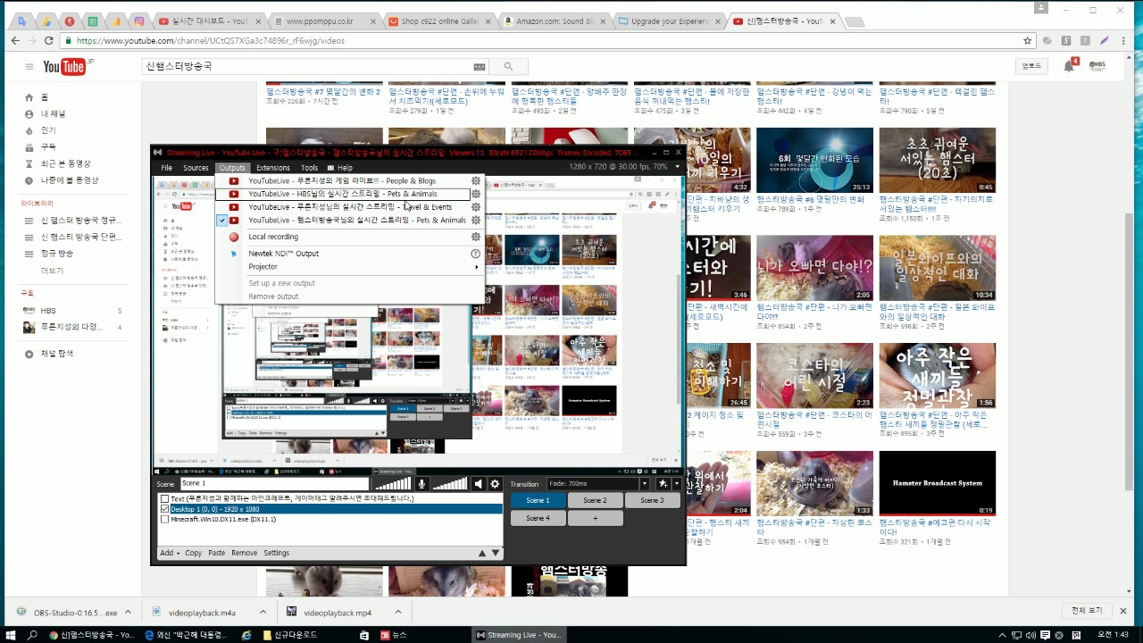Viewport: 1143px width, 643px height.
Task: Click the transition favorites star icon
Action: coord(663,484)
